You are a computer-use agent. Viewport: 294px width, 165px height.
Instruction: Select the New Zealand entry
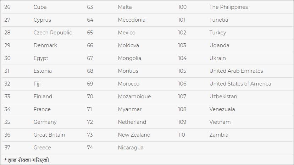[134, 135]
